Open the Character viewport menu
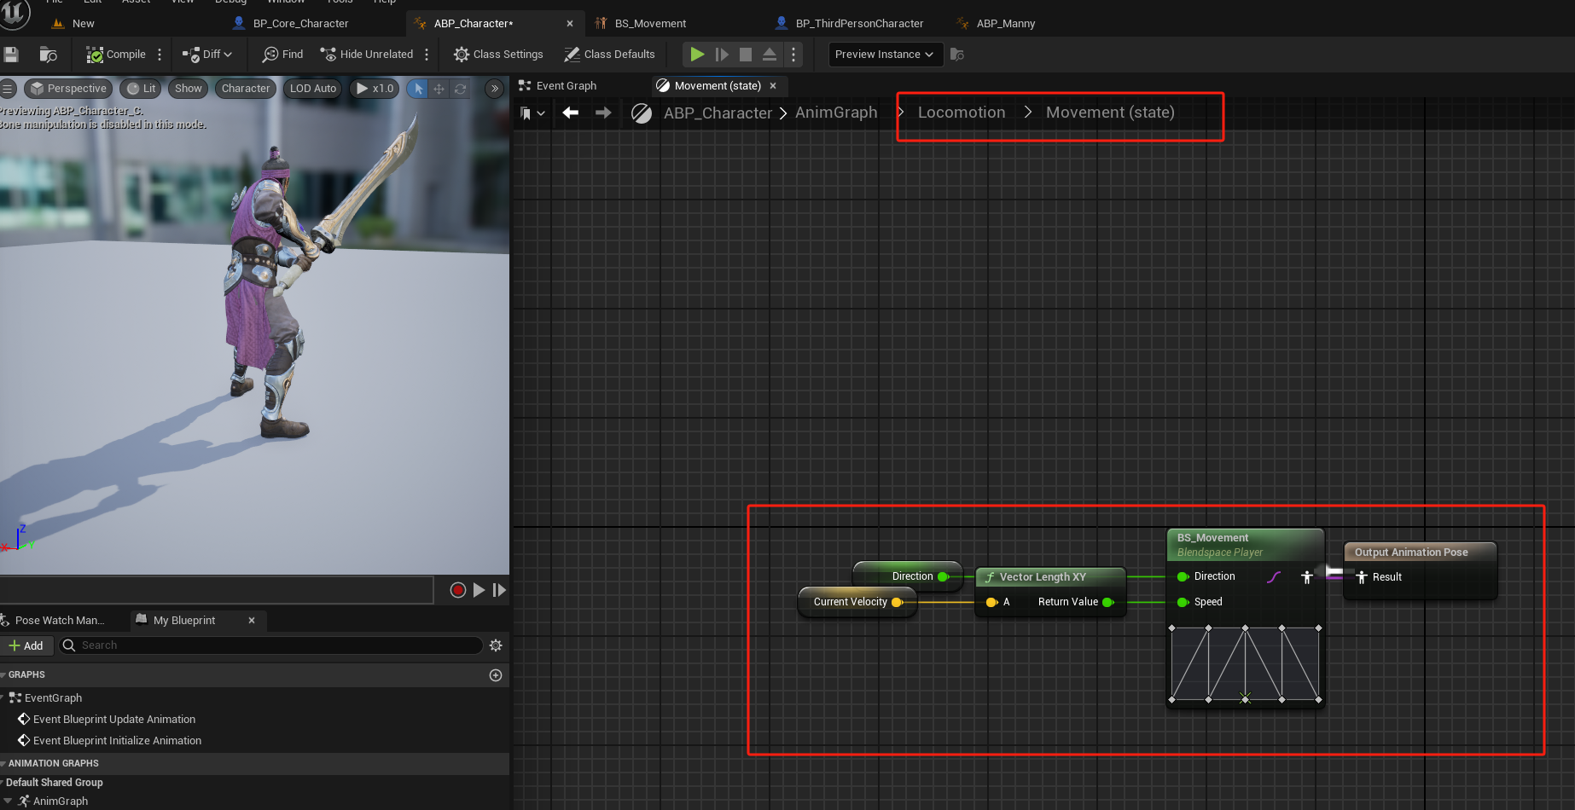The width and height of the screenshot is (1575, 810). (246, 89)
